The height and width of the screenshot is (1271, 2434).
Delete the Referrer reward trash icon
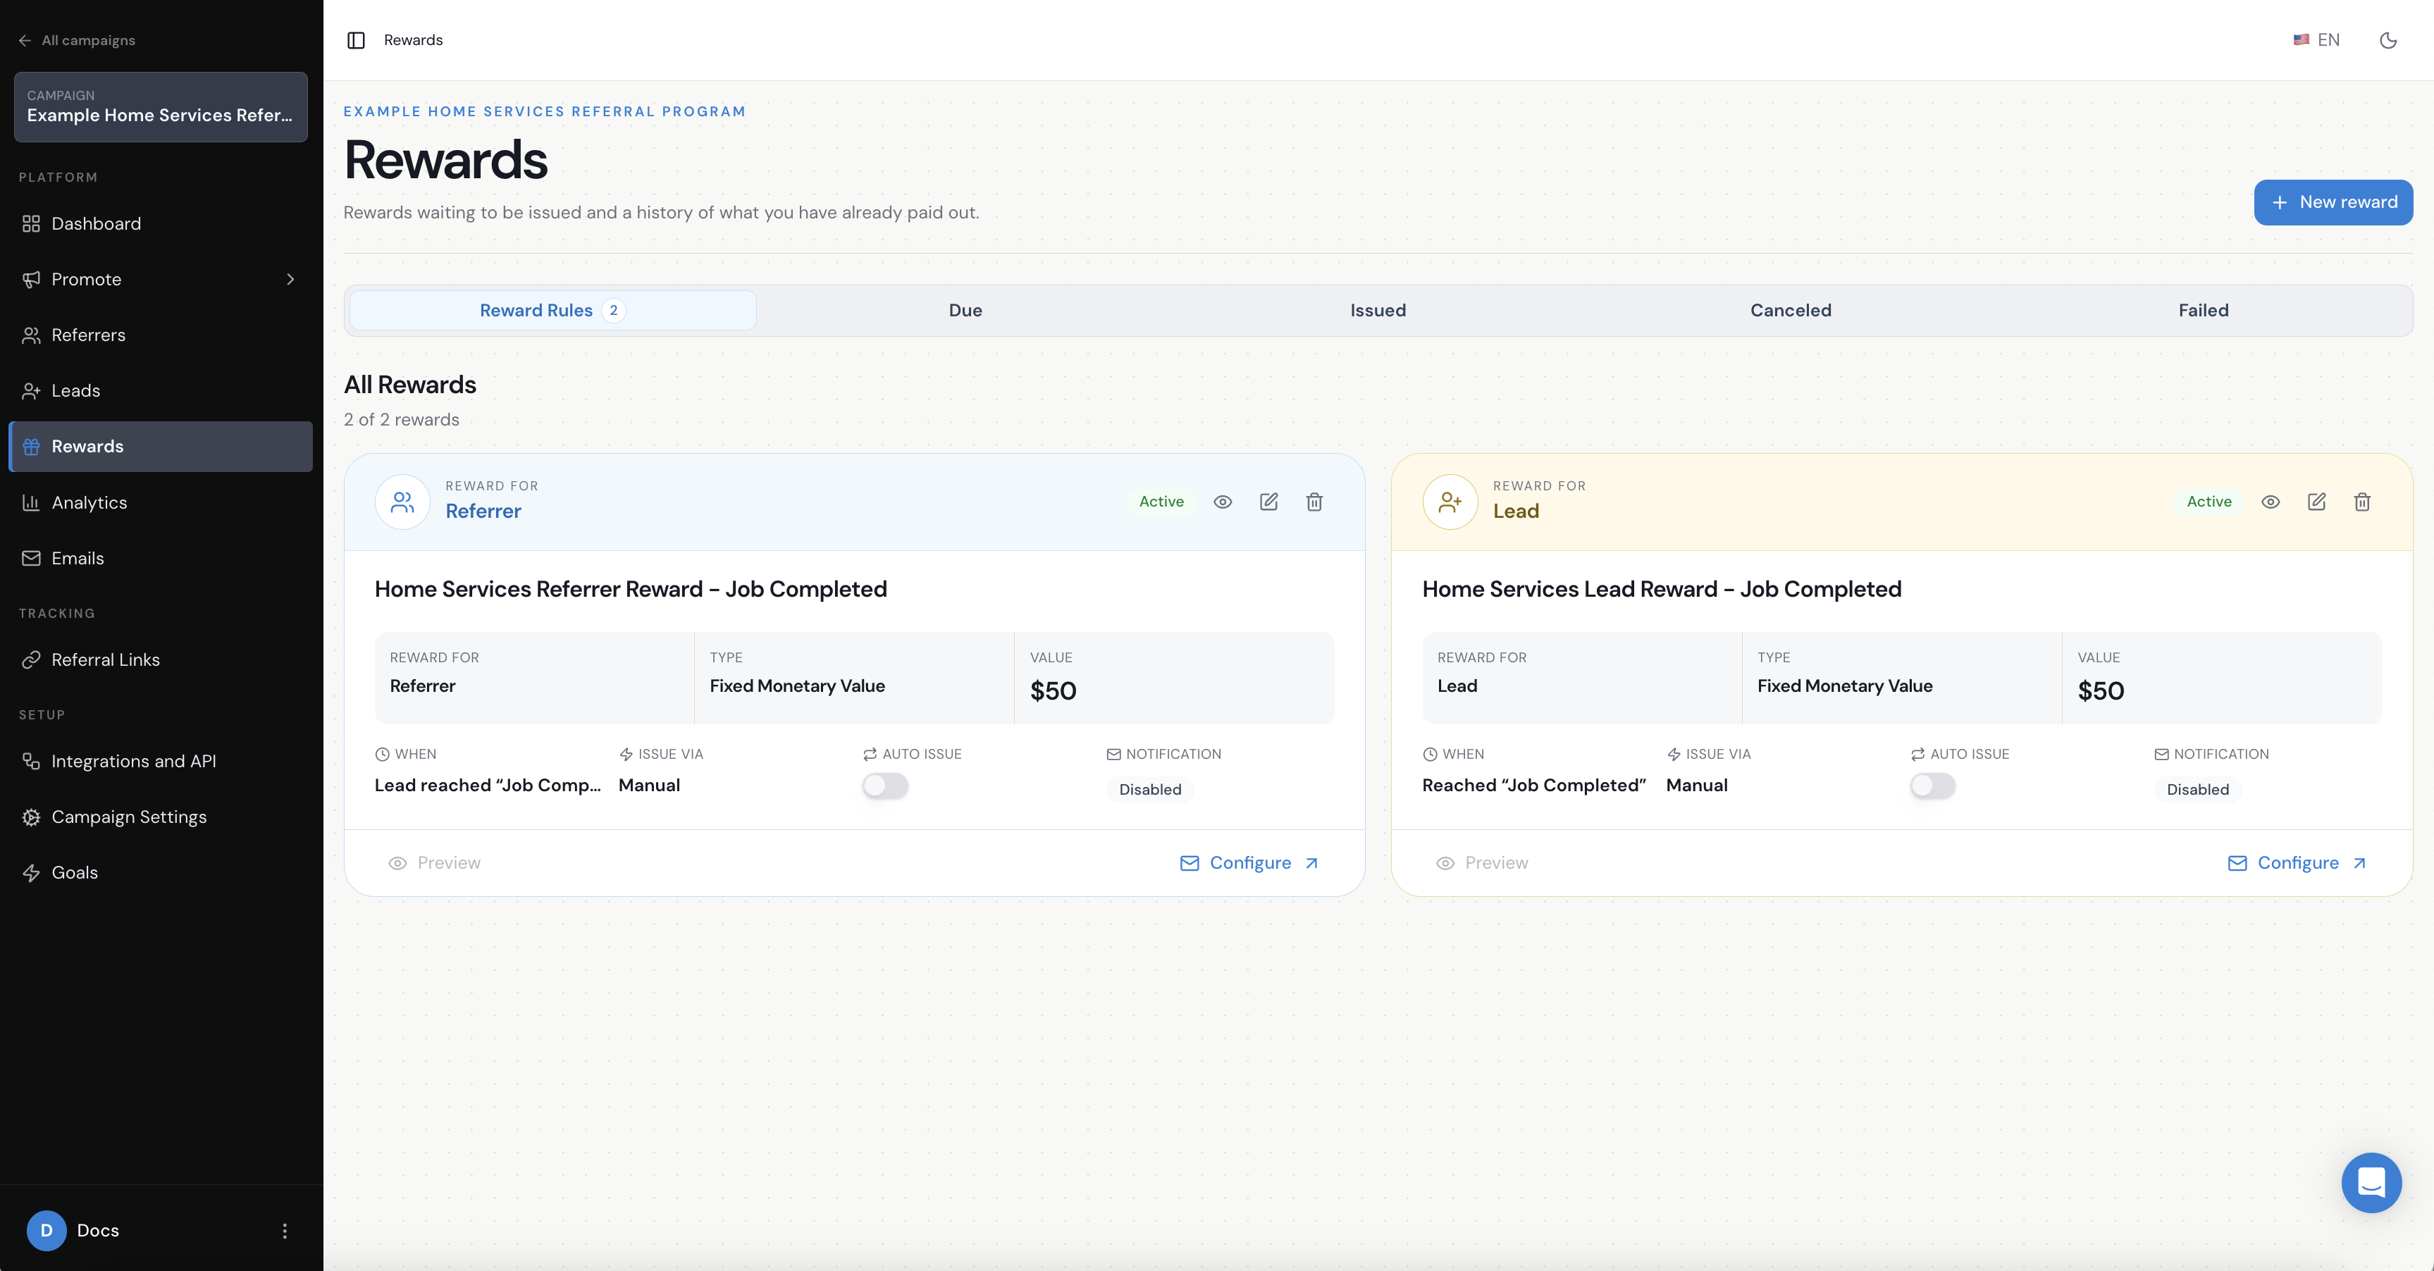[x=1314, y=502]
